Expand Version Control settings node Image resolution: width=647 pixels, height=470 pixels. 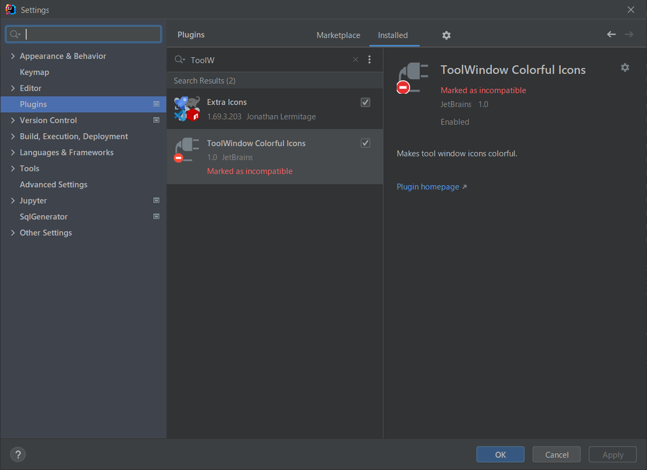click(x=13, y=120)
